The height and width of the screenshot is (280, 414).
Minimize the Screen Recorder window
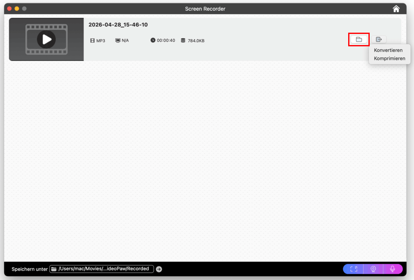(x=17, y=9)
